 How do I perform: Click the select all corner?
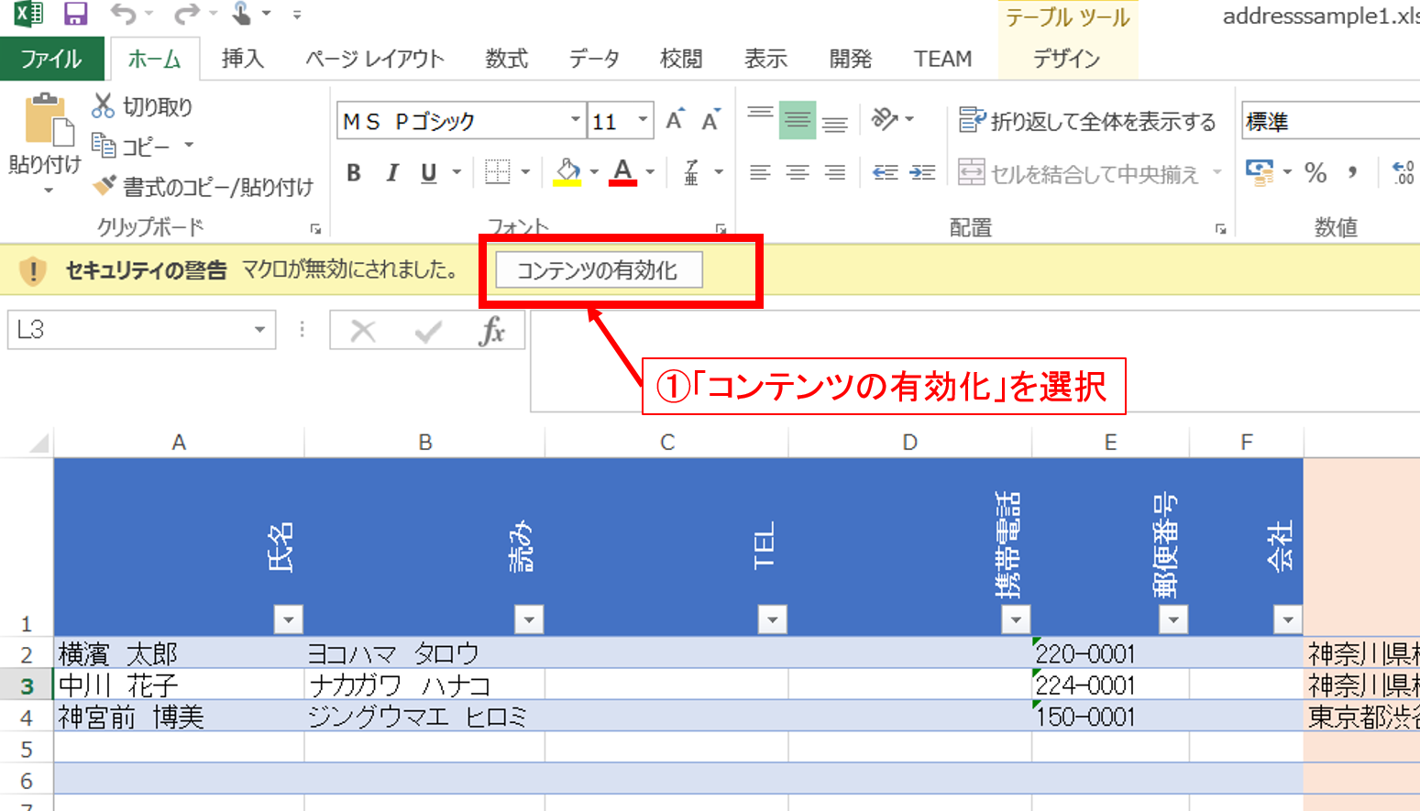coord(39,444)
